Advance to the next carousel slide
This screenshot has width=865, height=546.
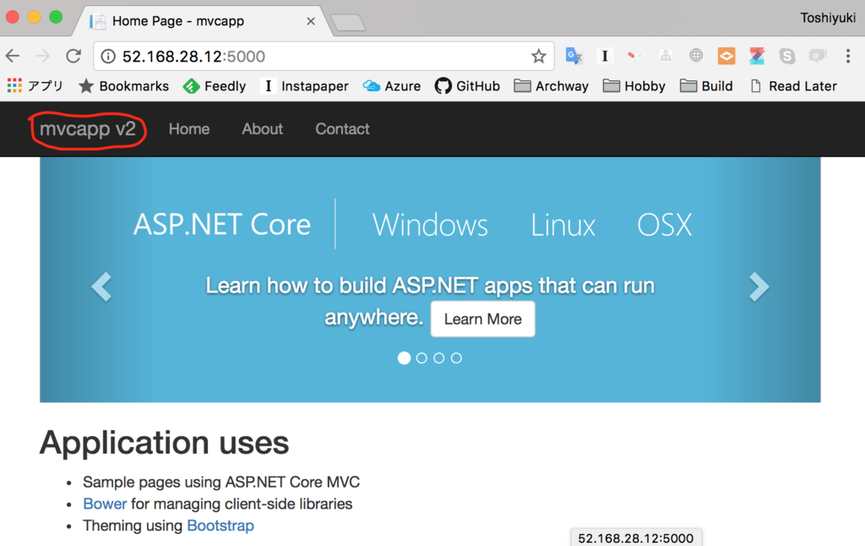[x=759, y=287]
